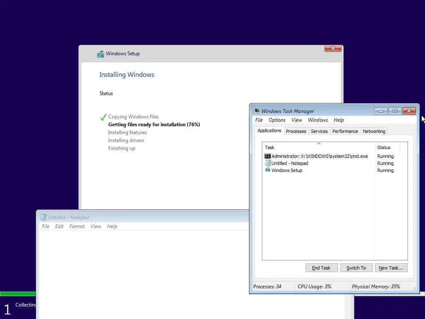The height and width of the screenshot is (319, 425).
Task: Switch to the Processes tab
Action: click(x=296, y=131)
